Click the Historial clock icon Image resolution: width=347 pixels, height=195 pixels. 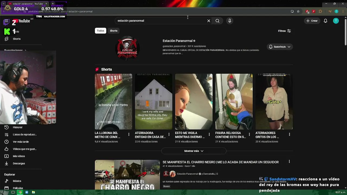[7, 127]
